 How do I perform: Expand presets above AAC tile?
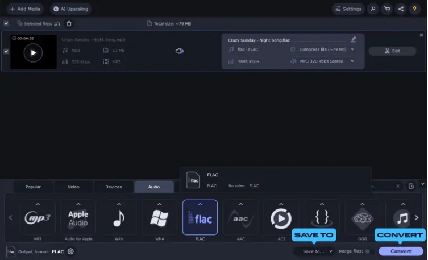(241, 204)
